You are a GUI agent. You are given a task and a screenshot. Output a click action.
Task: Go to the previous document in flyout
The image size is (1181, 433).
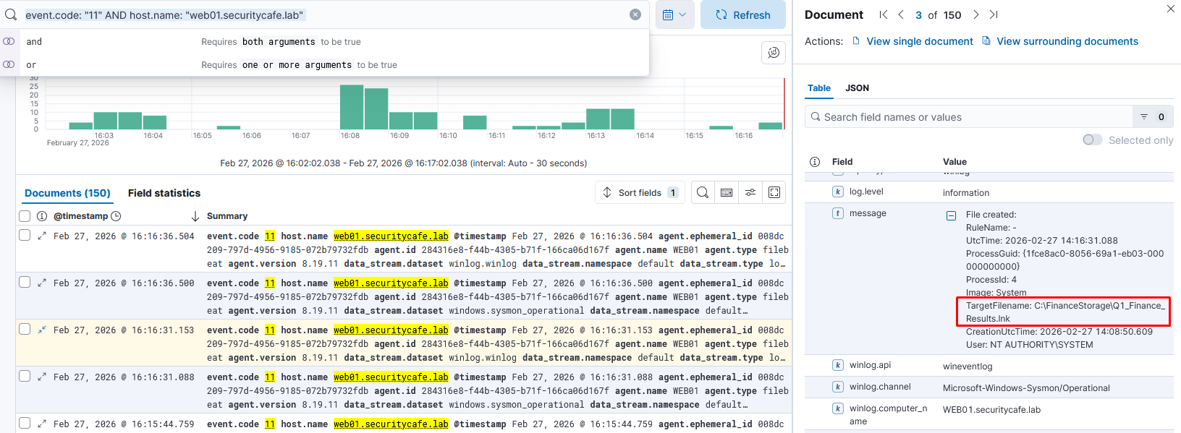point(901,14)
